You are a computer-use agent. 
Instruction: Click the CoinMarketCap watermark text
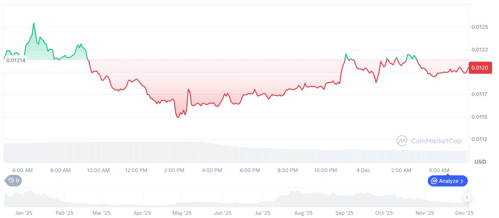pos(436,141)
